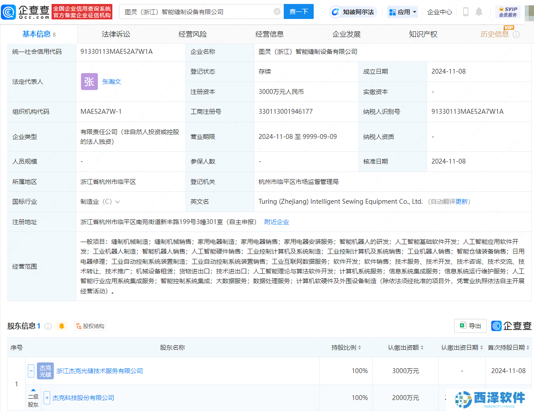534x411 pixels.
Task: Click the info icon beside 股东信息
Action: [x=48, y=326]
